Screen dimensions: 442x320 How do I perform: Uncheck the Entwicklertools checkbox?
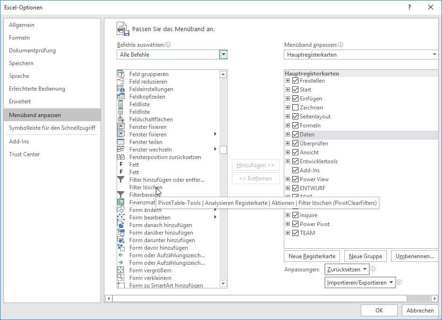tap(296, 161)
